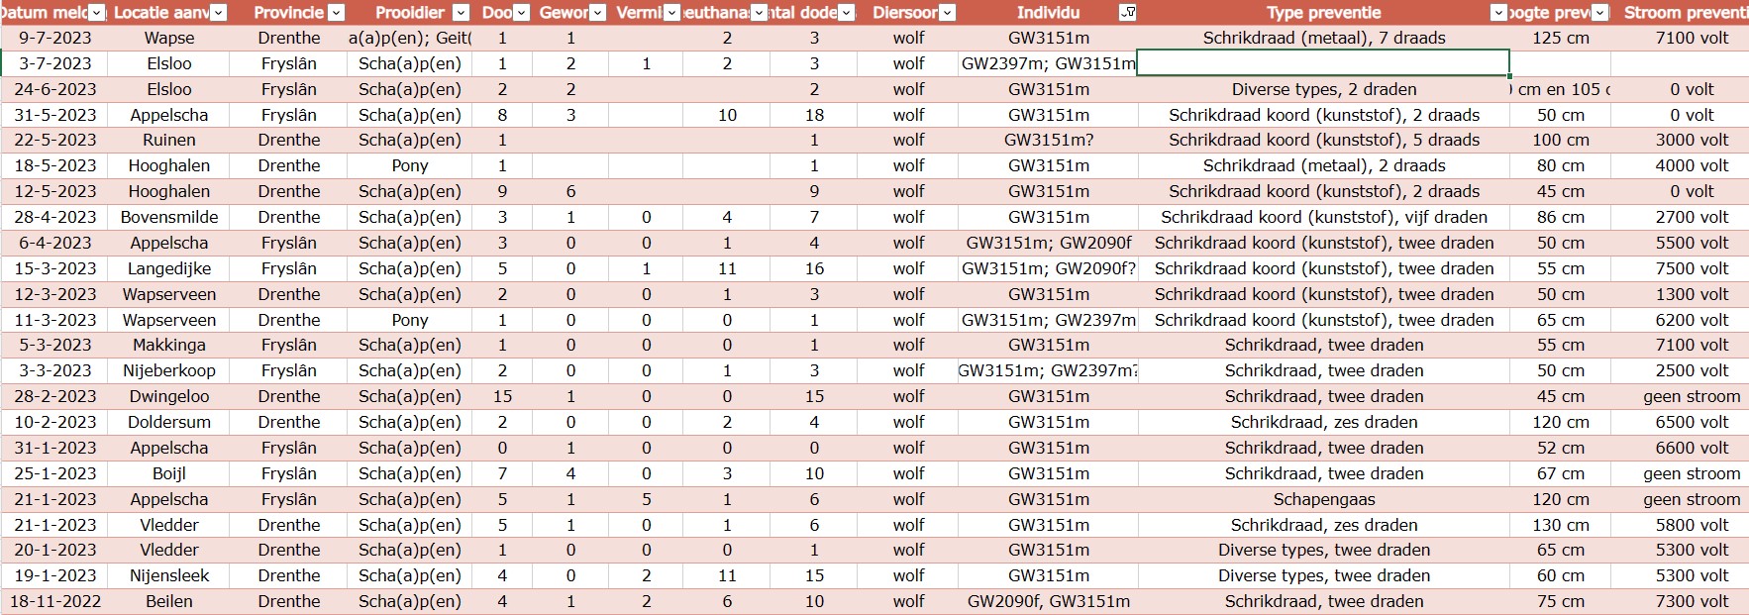
Task: Open the Diersoort filter dropdown
Action: pos(947,13)
